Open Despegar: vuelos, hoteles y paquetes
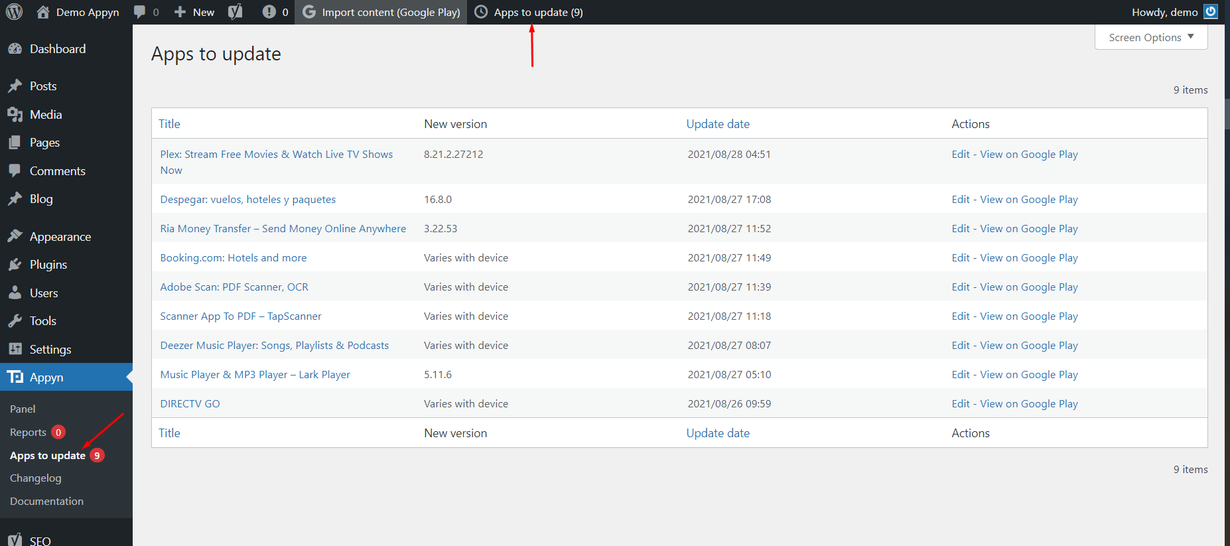This screenshot has height=546, width=1230. pos(247,200)
